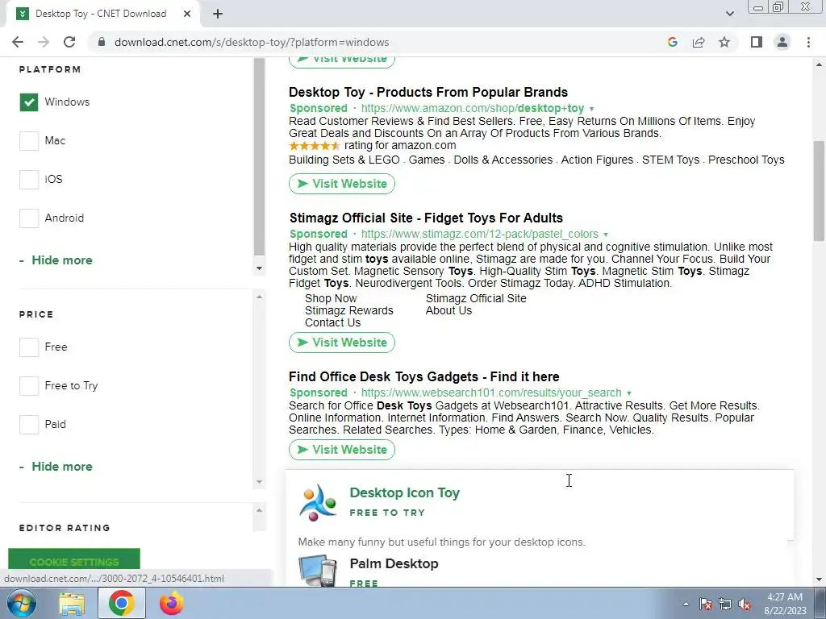Open the Google lens icon in address bar
This screenshot has width=826, height=619.
tap(672, 42)
